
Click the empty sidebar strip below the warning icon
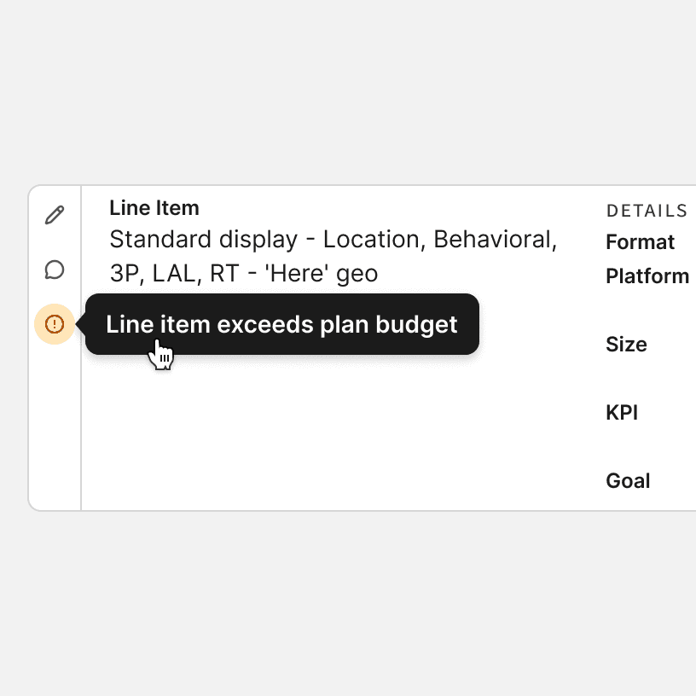click(55, 426)
